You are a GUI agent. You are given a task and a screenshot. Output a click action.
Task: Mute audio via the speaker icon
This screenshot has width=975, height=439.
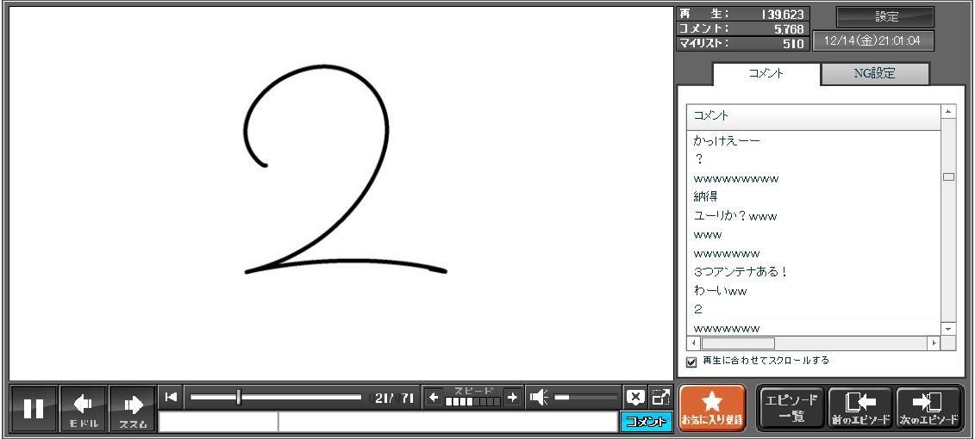click(539, 397)
